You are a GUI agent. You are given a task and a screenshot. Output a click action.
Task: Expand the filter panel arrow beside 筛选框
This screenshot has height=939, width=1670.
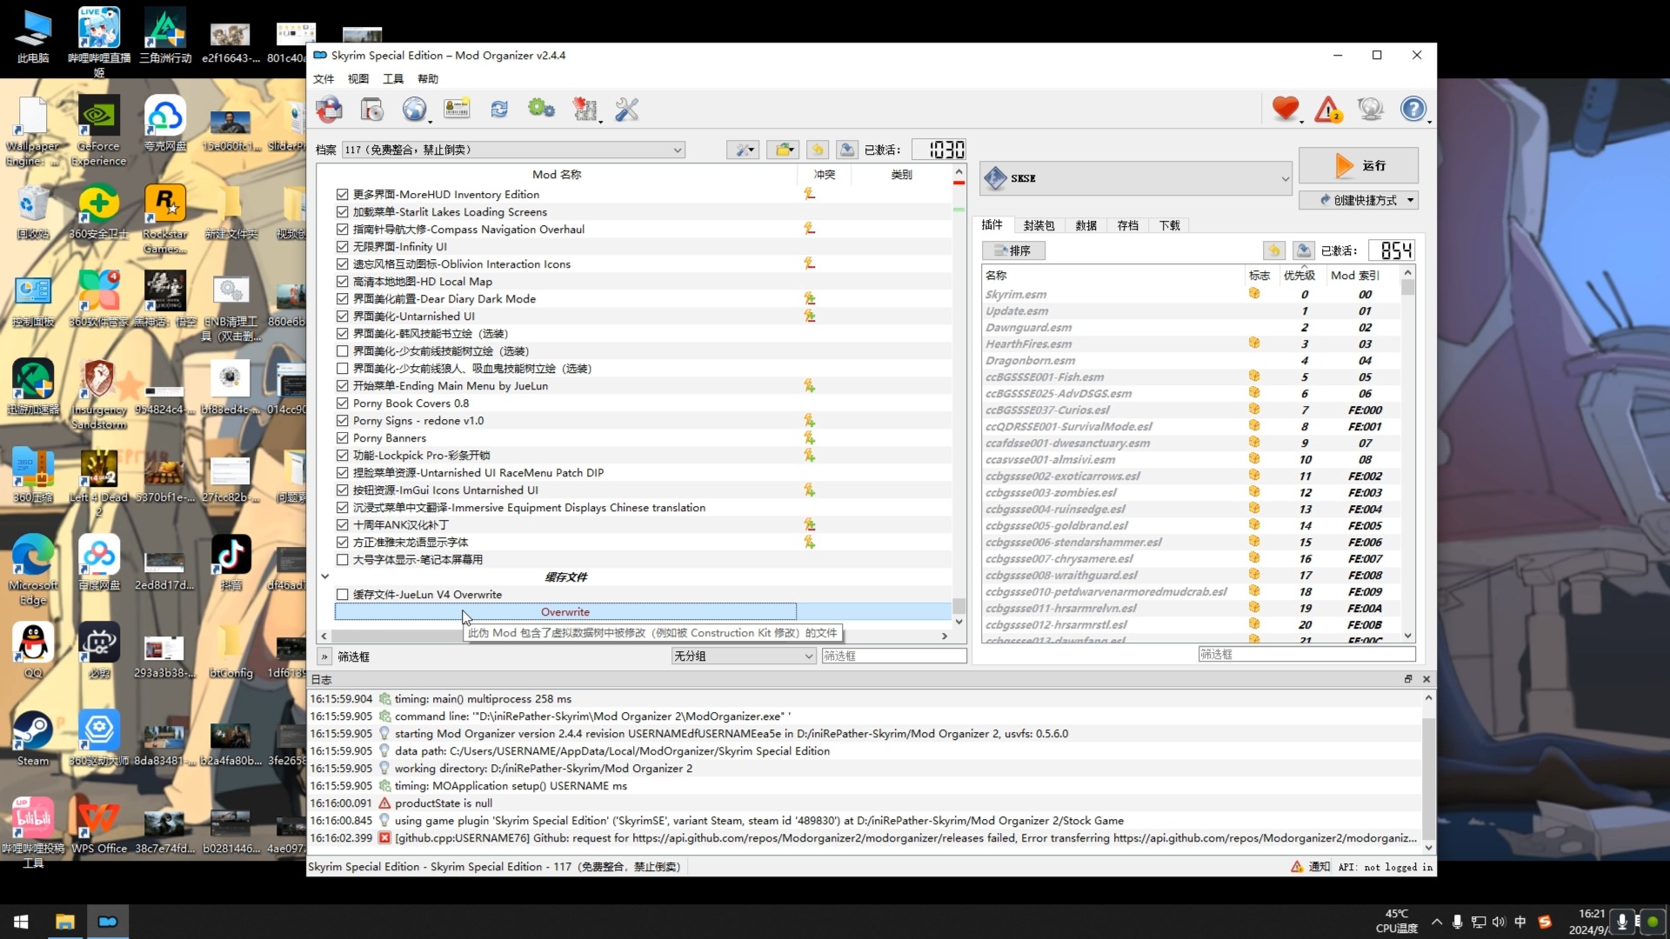[324, 656]
